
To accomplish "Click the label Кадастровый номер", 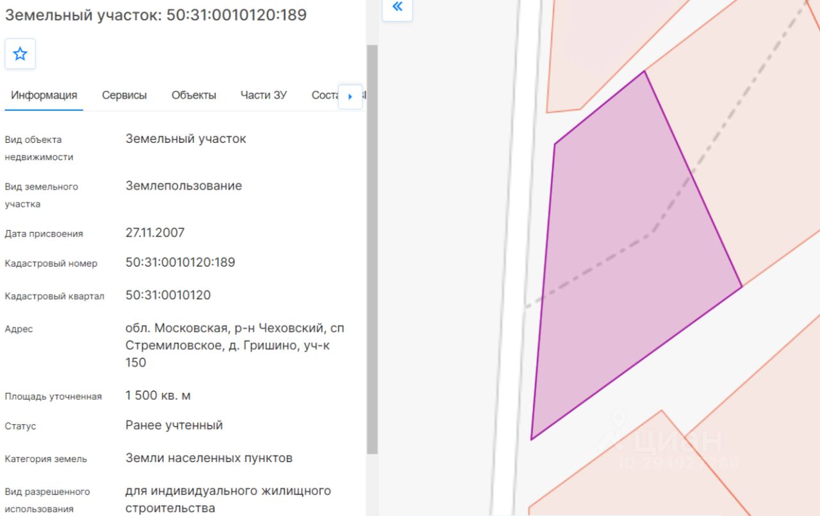I will tap(51, 263).
